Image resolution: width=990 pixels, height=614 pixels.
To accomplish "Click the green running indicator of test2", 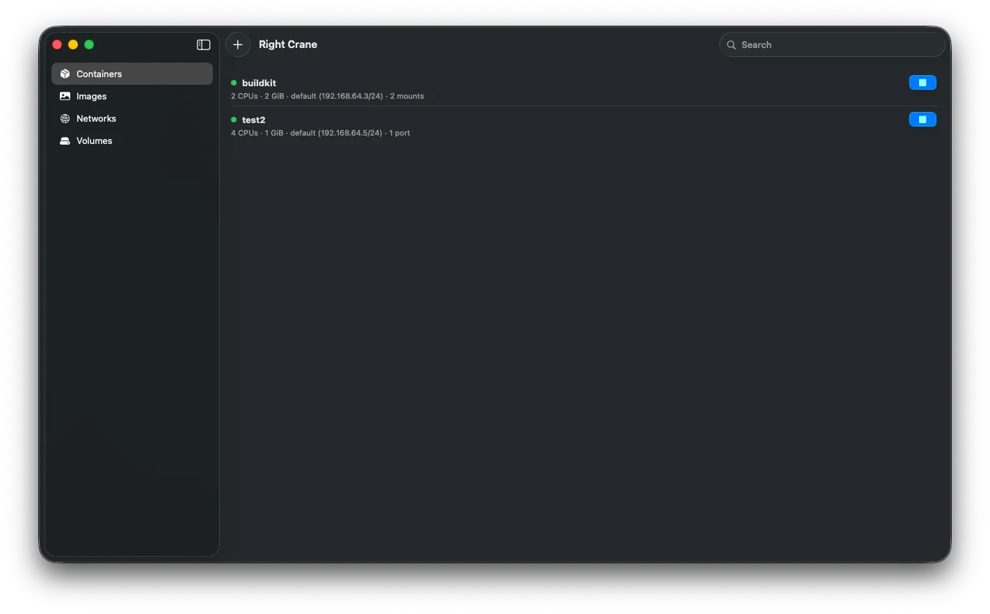I will pyautogui.click(x=234, y=120).
